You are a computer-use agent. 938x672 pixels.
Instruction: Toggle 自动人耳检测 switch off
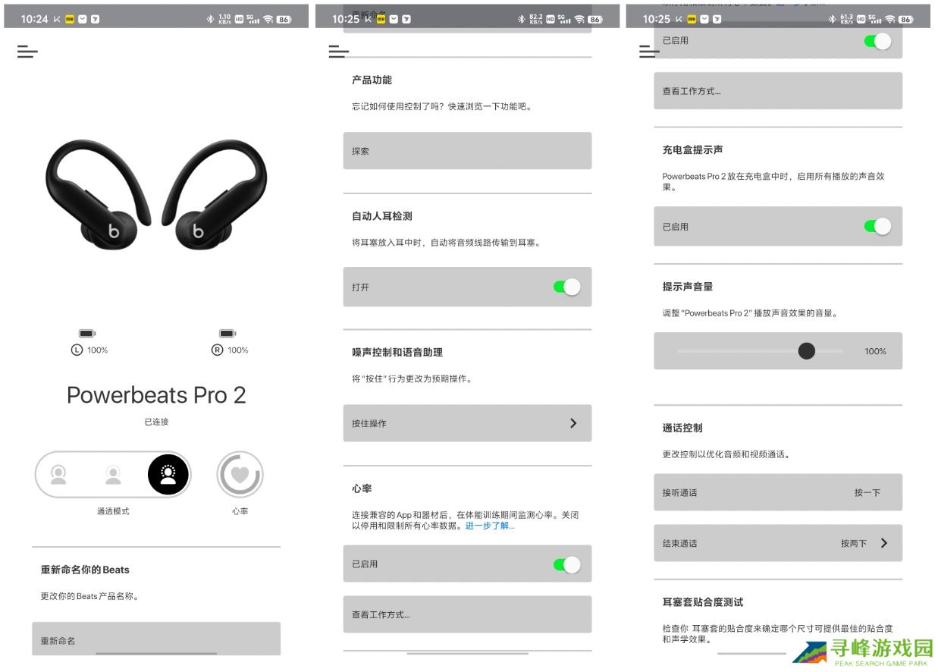[566, 287]
